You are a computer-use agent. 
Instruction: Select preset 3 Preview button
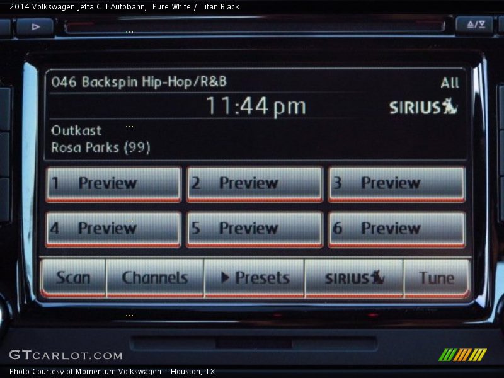pyautogui.click(x=397, y=184)
